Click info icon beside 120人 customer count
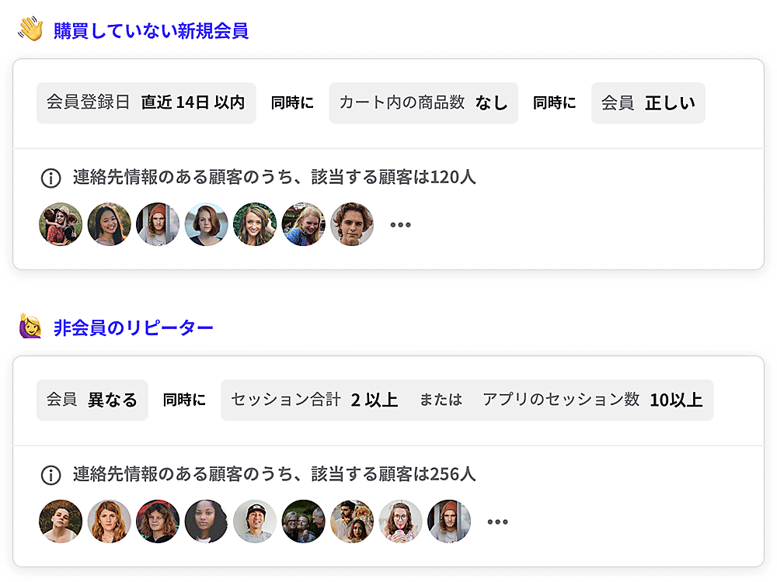The height and width of the screenshot is (582, 777). point(50,178)
